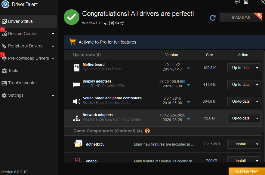Click the Network adapters icon
Viewport: 265px width, 175px height.
tap(77, 118)
